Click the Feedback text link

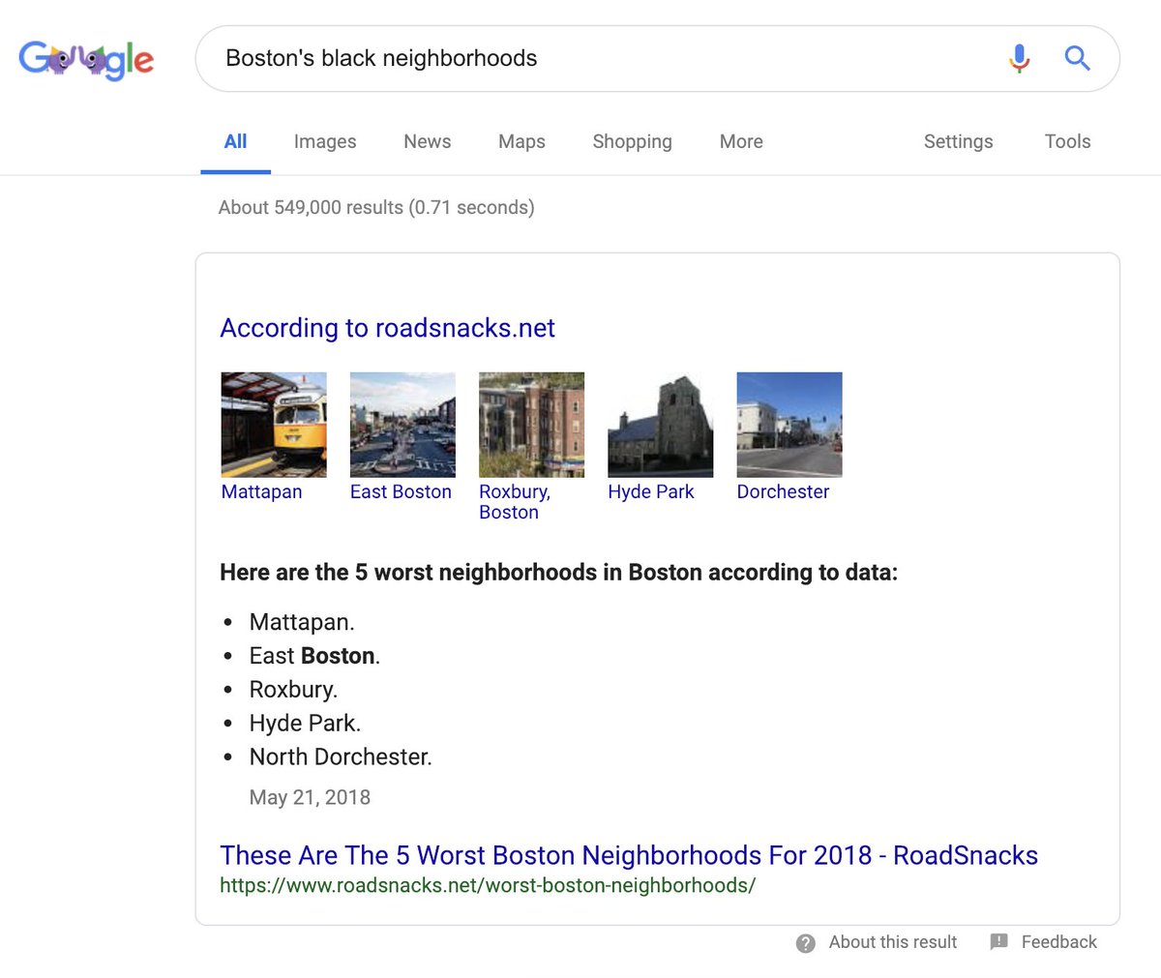click(1058, 942)
